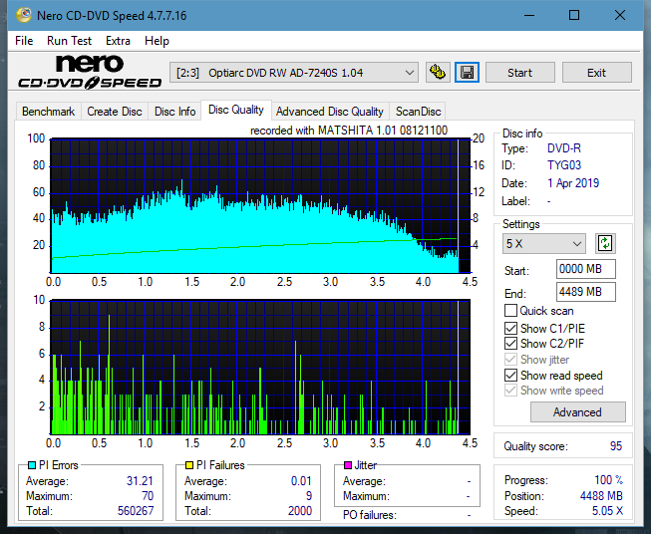
Task: Open the drive selection dropdown
Action: pos(293,73)
